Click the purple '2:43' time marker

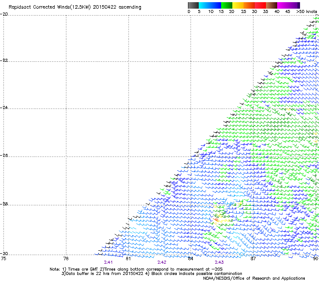tap(219, 262)
